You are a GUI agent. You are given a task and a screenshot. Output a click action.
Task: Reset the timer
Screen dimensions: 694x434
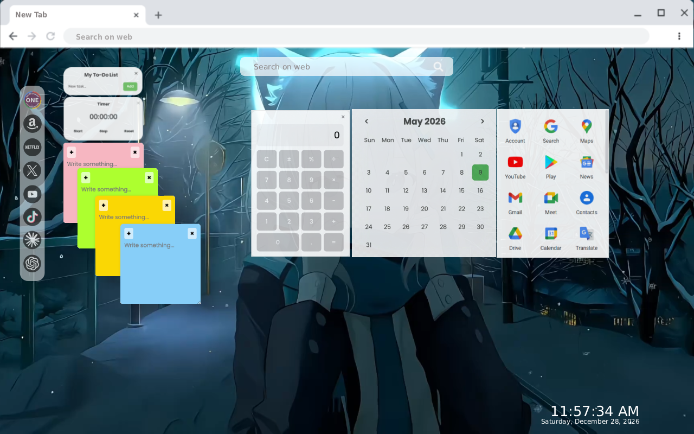129,131
